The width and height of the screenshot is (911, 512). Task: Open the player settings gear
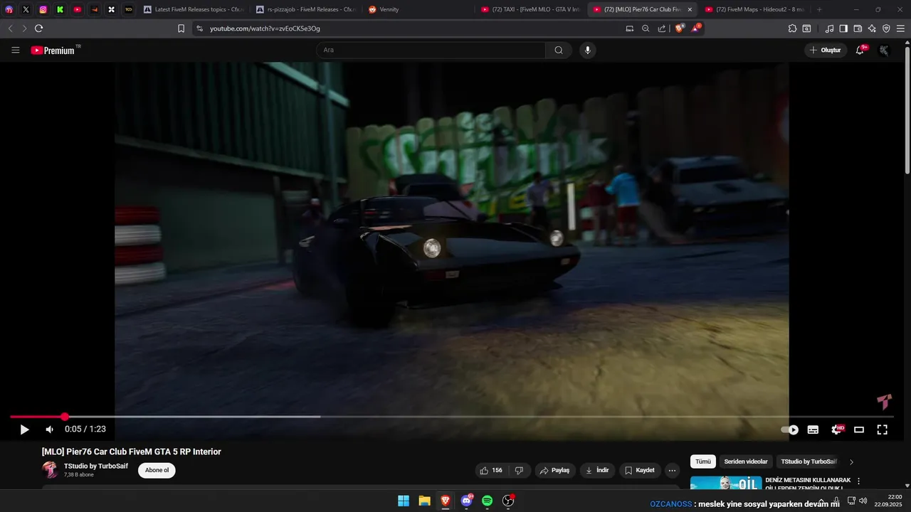pyautogui.click(x=836, y=430)
